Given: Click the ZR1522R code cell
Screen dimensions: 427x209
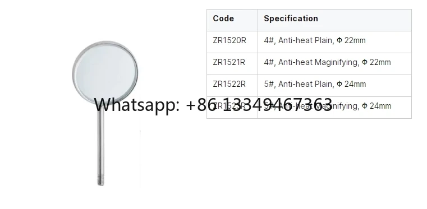Looking at the screenshot, I should point(232,86).
